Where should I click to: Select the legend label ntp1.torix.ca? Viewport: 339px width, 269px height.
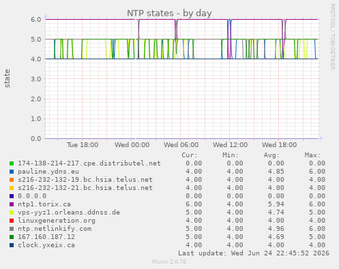click(x=44, y=204)
